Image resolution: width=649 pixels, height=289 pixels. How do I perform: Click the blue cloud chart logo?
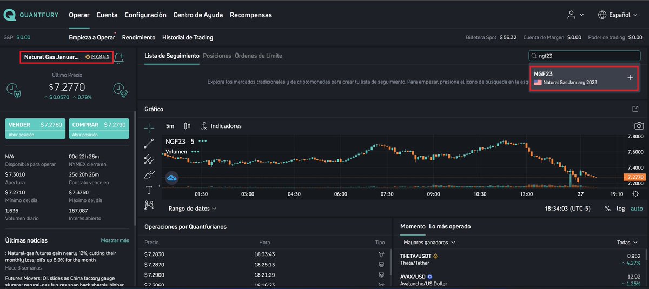point(172,177)
